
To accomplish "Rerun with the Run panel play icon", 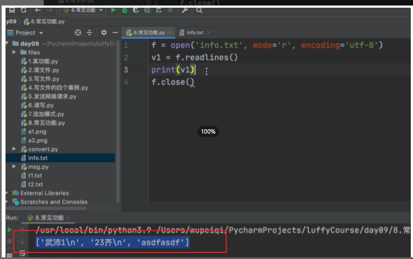I will pyautogui.click(x=9, y=230).
